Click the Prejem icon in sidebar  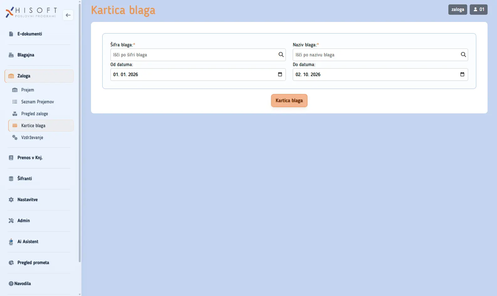click(x=15, y=90)
